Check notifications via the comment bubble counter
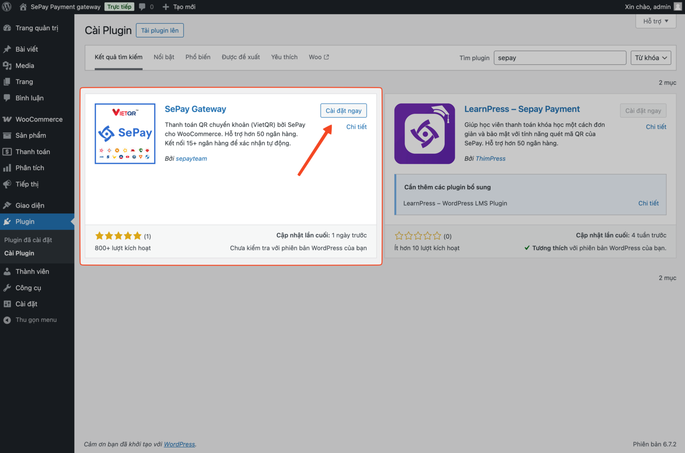Image resolution: width=685 pixels, height=453 pixels. click(144, 7)
